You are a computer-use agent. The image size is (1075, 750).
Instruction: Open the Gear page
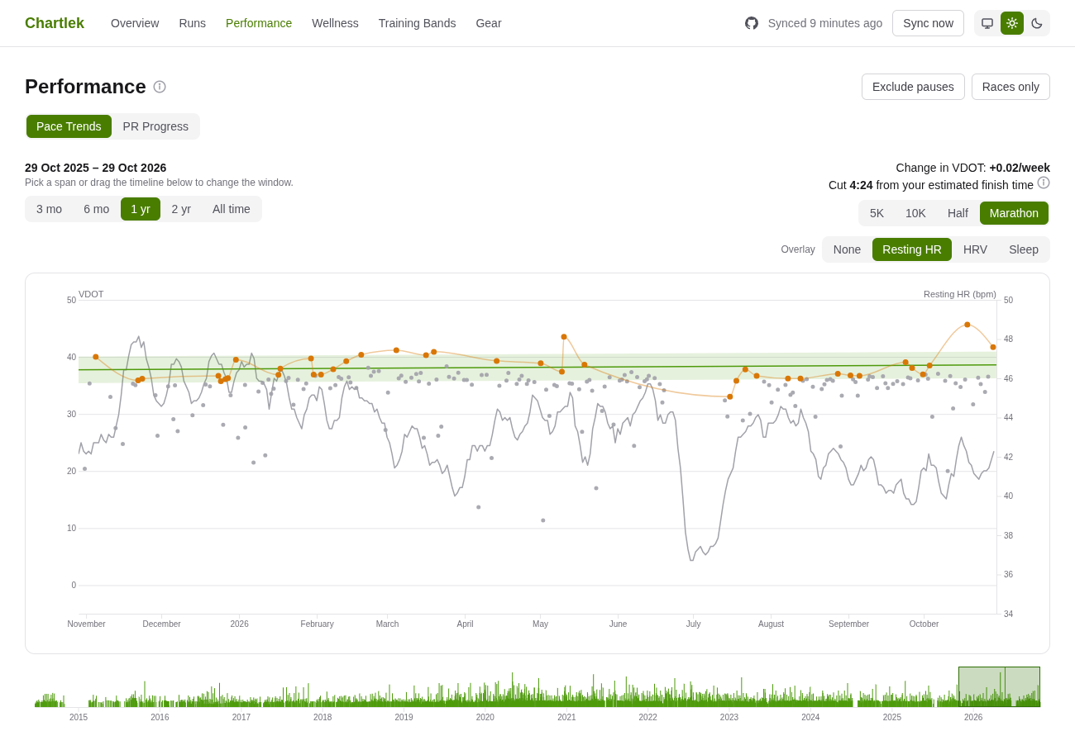click(x=489, y=23)
